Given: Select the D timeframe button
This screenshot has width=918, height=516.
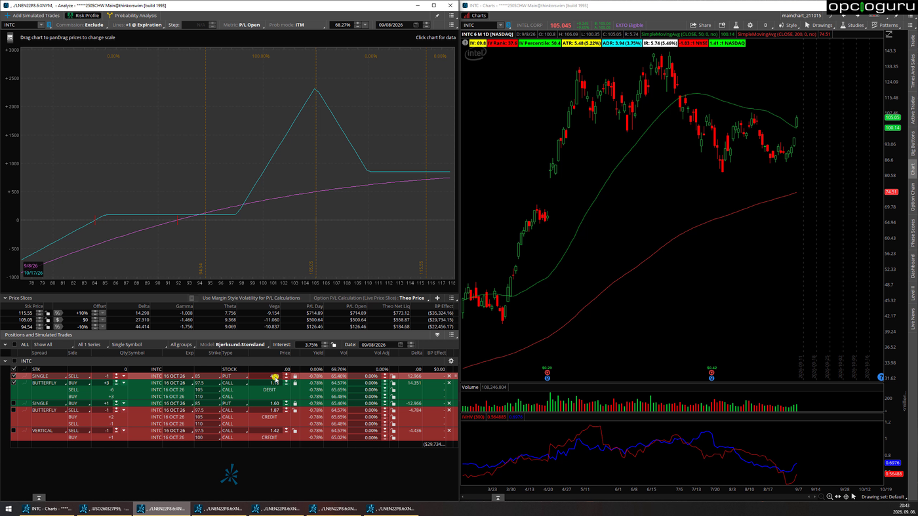Looking at the screenshot, I should click(765, 25).
